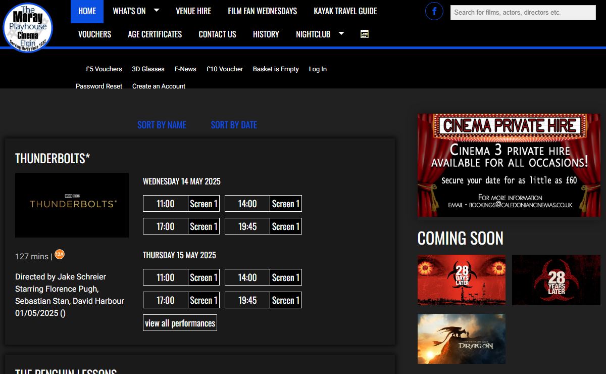Book Thursday 15 May 17:00 Thunderbolts* showing
606x374 pixels.
181,300
